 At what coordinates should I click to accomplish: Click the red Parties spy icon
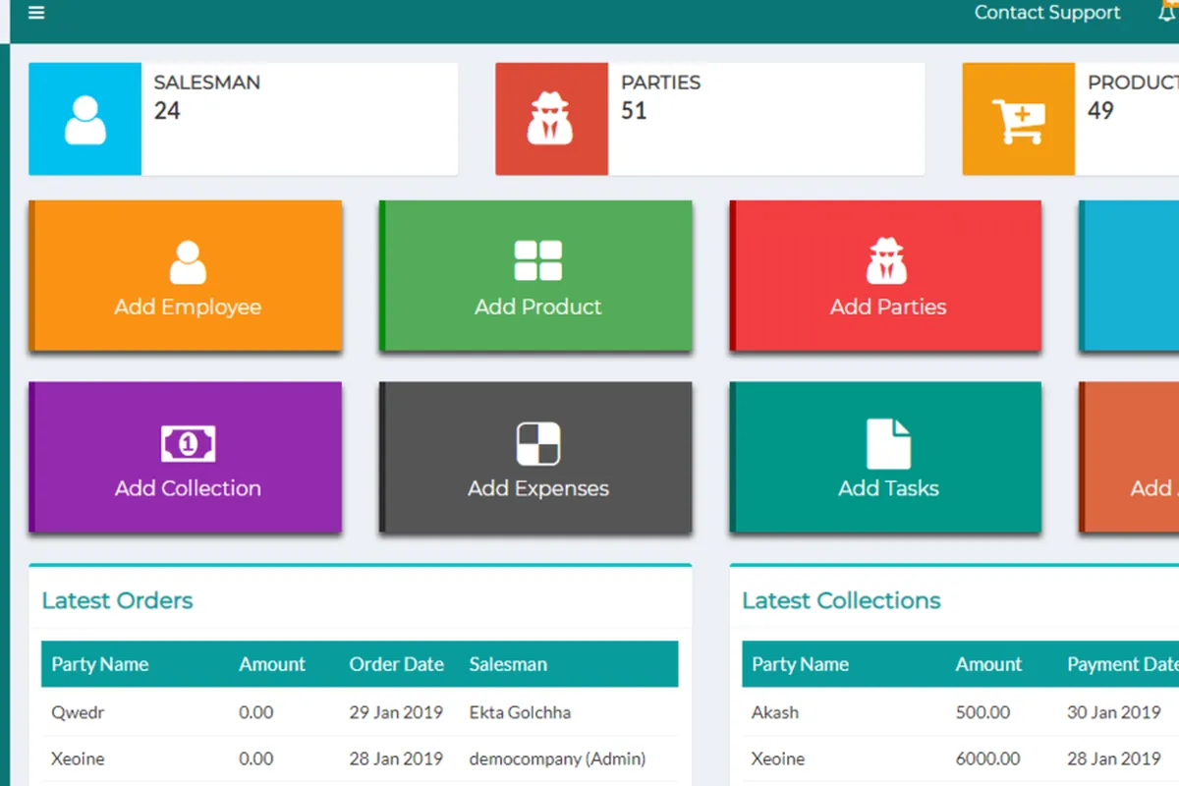pos(551,120)
